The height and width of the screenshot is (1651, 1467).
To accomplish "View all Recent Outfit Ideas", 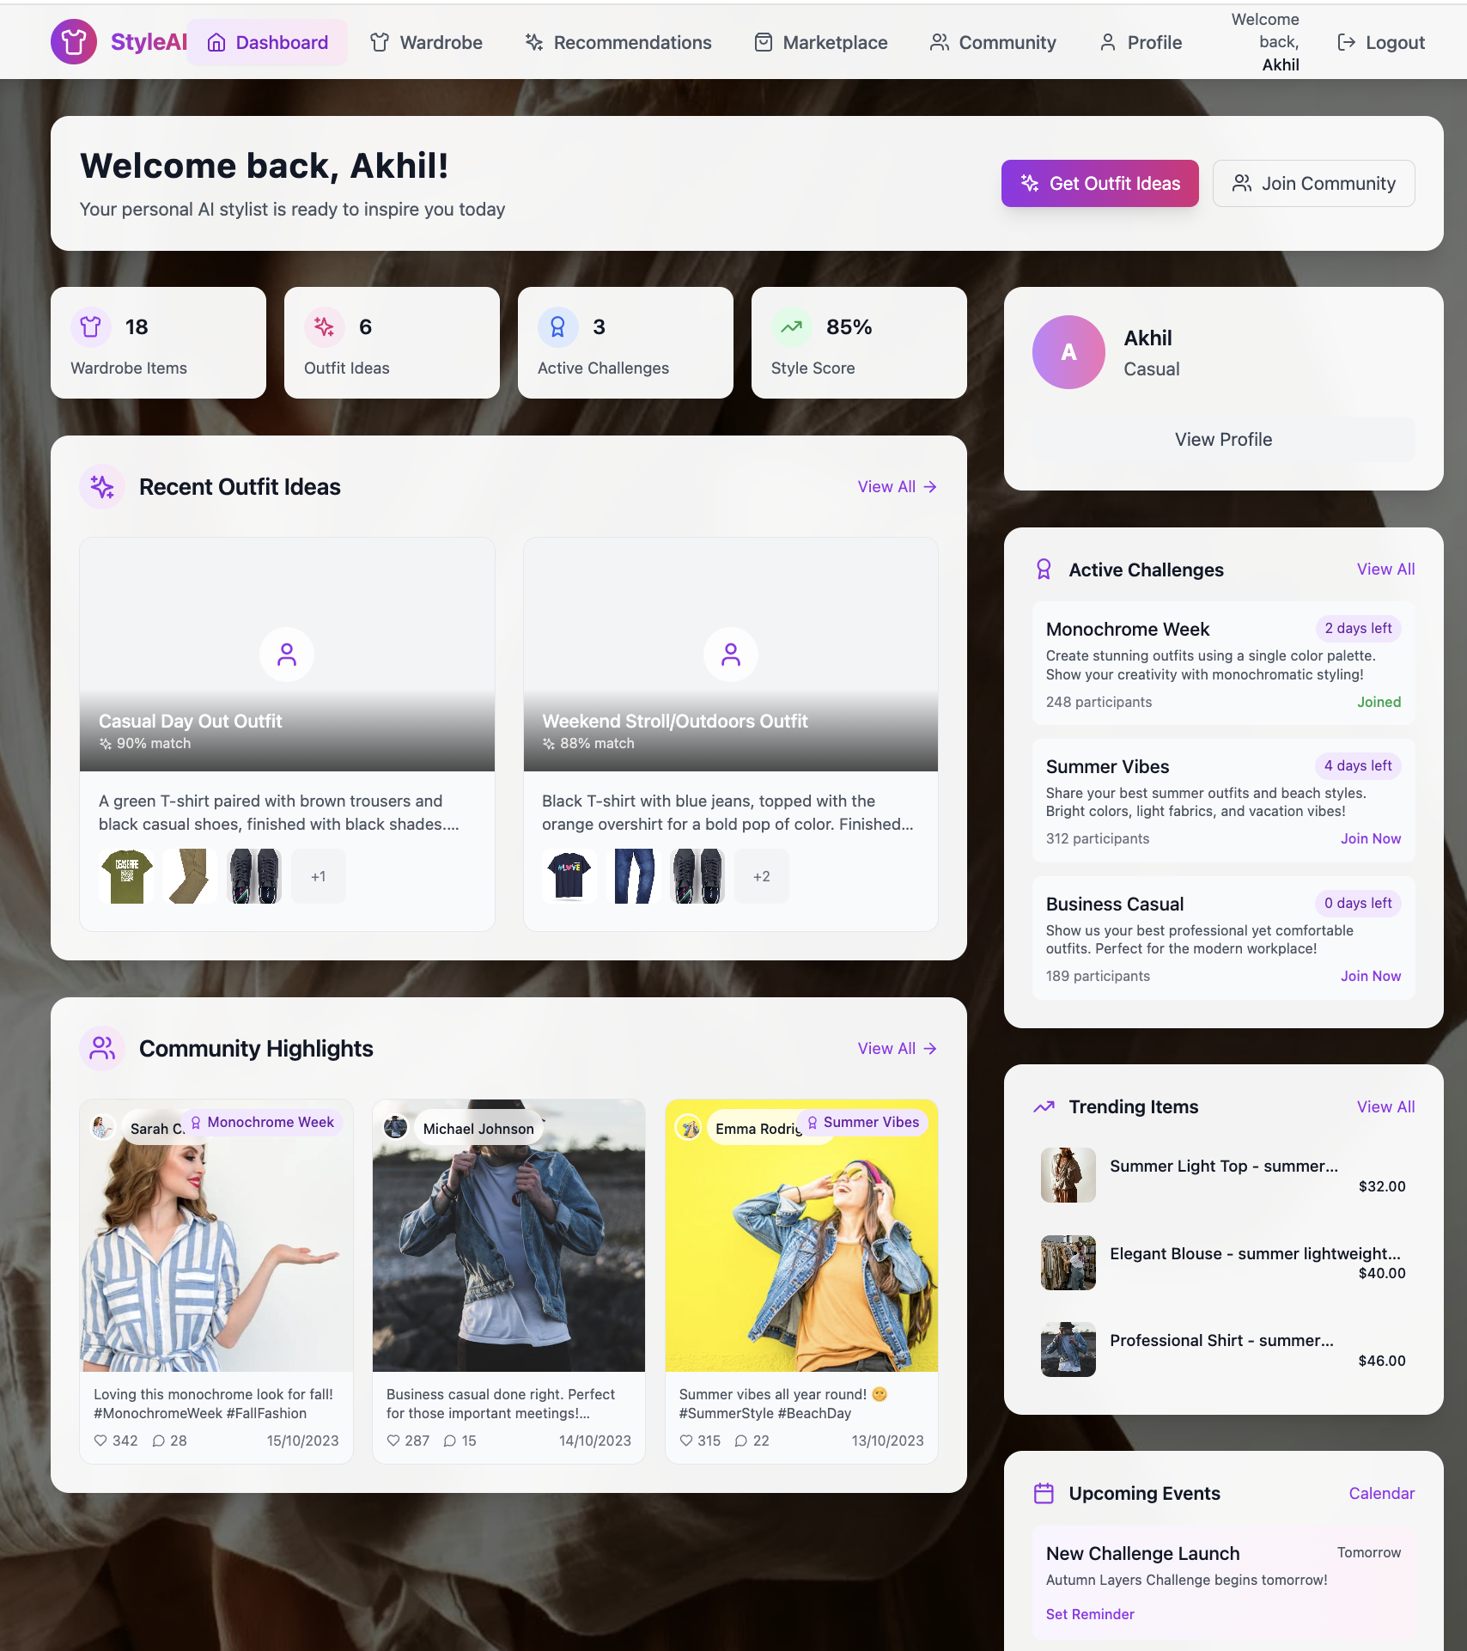I will pos(897,486).
